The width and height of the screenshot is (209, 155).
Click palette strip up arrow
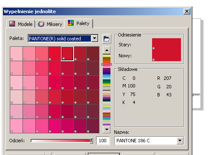click(107, 50)
